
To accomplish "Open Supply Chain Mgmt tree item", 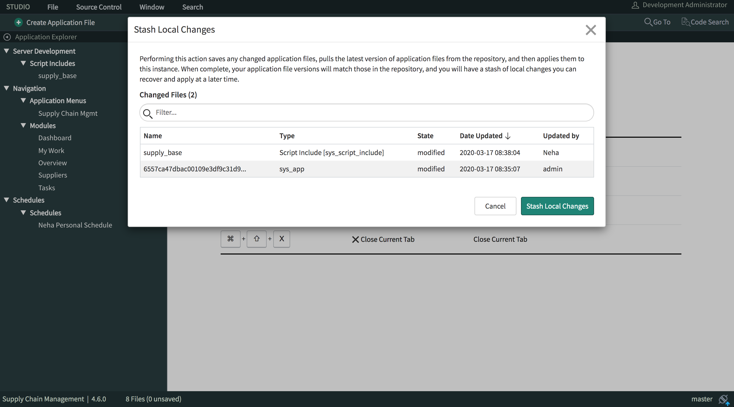I will [68, 113].
